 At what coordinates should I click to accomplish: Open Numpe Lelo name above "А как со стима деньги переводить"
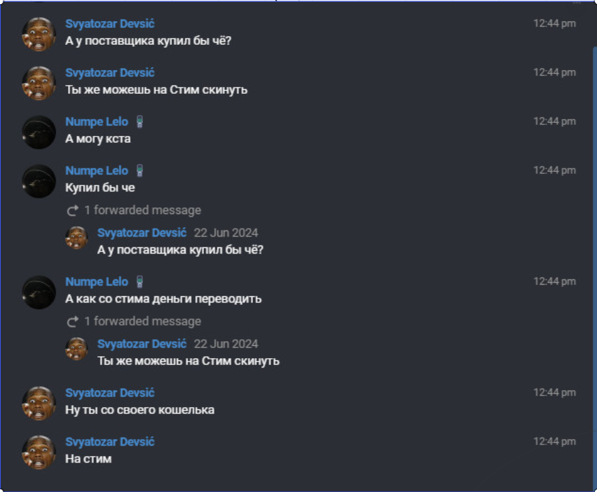[97, 281]
